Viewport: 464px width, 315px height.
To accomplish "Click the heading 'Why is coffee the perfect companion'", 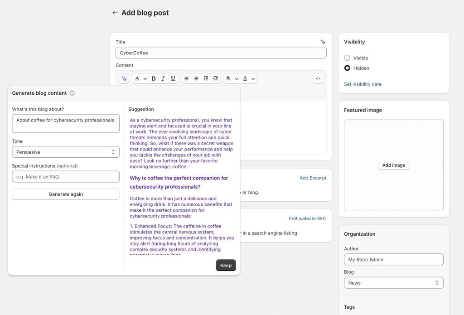I will coord(179,182).
